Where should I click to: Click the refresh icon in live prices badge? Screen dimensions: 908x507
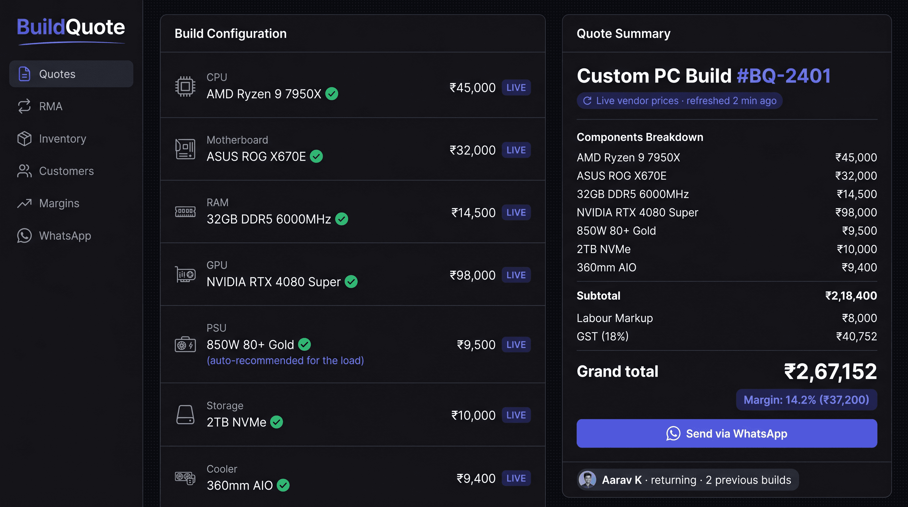coord(587,101)
